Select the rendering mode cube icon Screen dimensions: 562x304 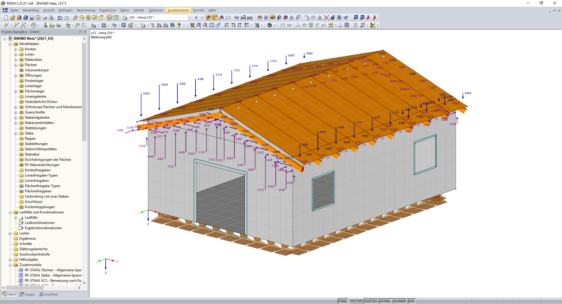coord(270,25)
